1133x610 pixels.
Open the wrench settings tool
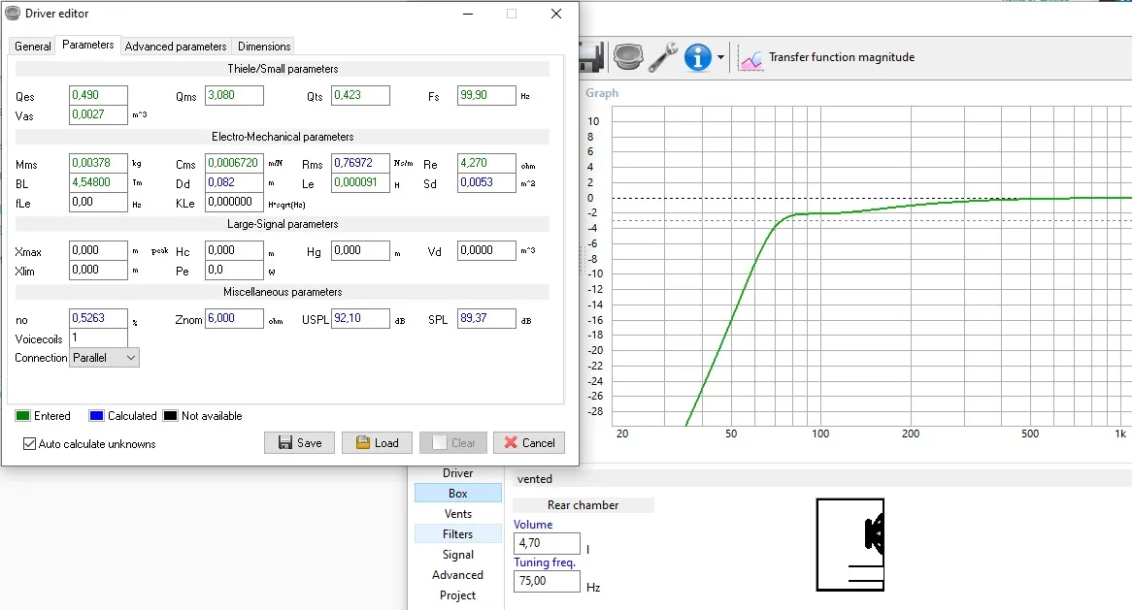click(x=663, y=57)
